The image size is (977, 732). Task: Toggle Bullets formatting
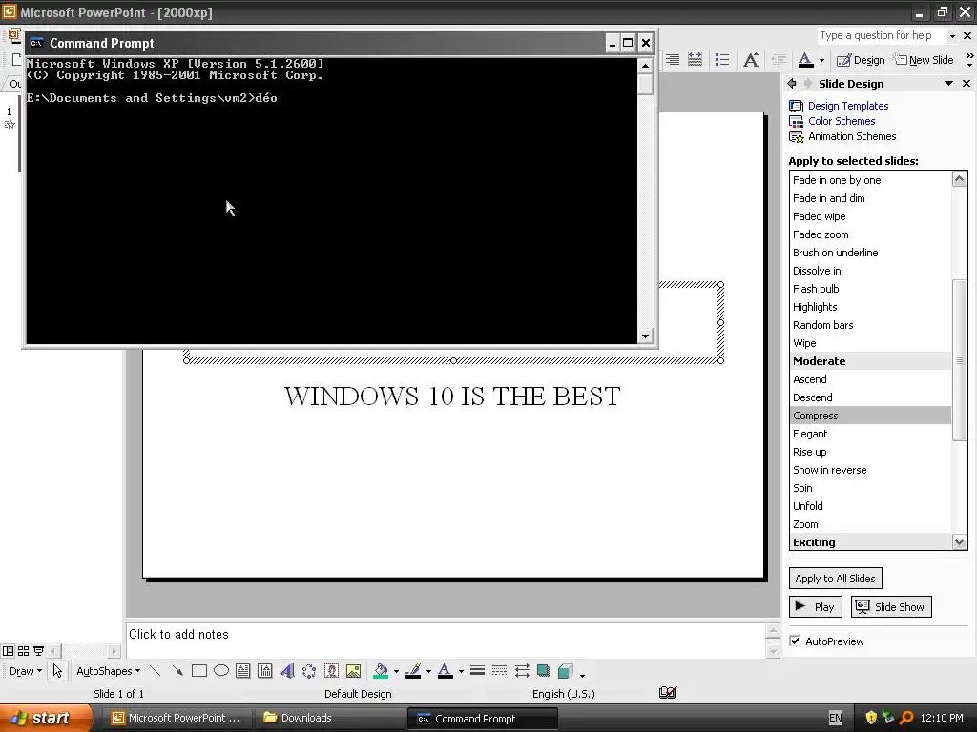722,60
